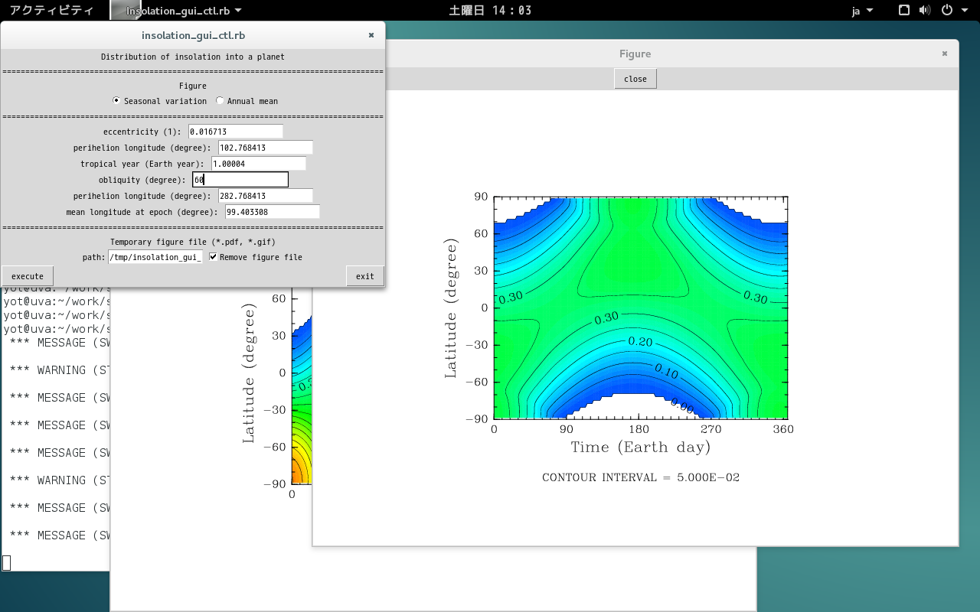The width and height of the screenshot is (980, 612).
Task: Open the アクティビティ overview
Action: [x=51, y=11]
